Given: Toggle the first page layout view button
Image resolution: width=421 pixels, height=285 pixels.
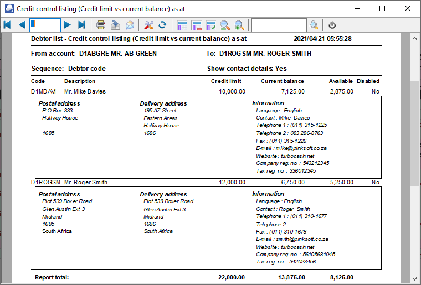Looking at the screenshot, I should point(182,25).
